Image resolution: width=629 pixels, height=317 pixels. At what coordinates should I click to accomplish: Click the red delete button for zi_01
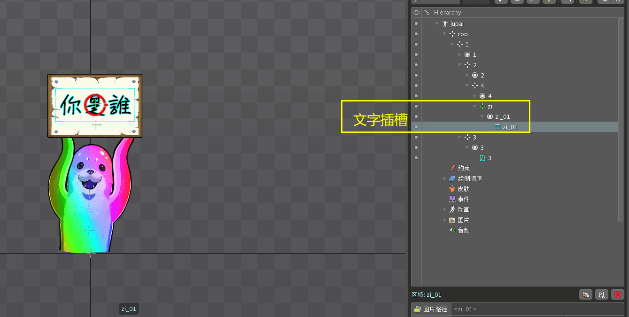(618, 294)
